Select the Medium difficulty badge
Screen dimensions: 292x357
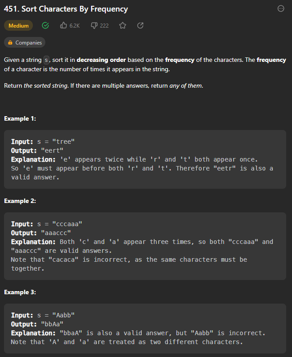[18, 25]
